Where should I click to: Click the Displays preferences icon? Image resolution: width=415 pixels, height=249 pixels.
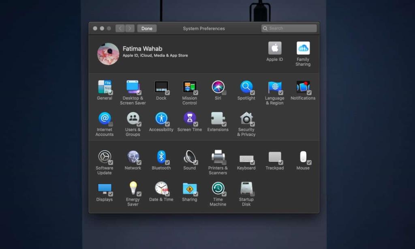[x=105, y=188]
